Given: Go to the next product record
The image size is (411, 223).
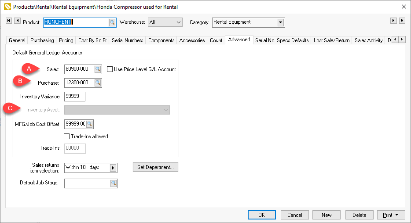Looking at the screenshot, I should (394, 21).
